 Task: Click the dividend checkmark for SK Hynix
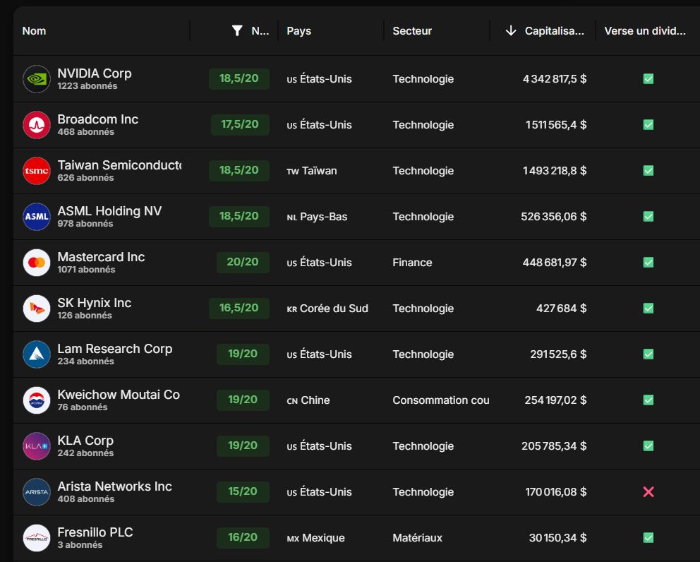pyautogui.click(x=648, y=309)
